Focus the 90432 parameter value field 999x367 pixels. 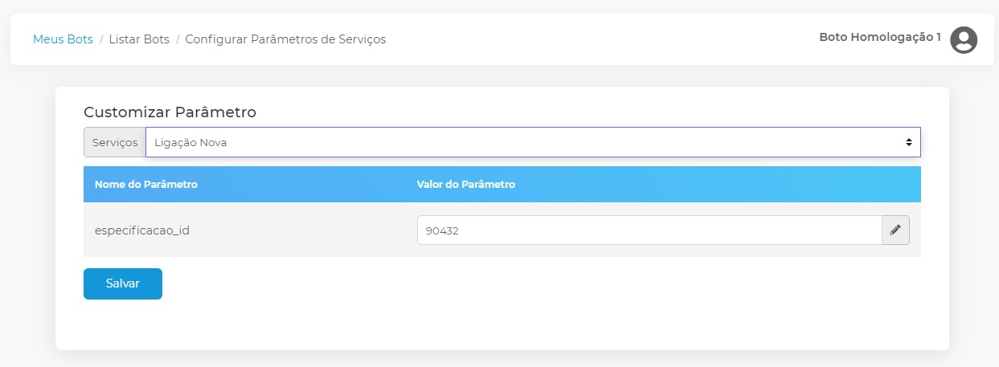(649, 230)
